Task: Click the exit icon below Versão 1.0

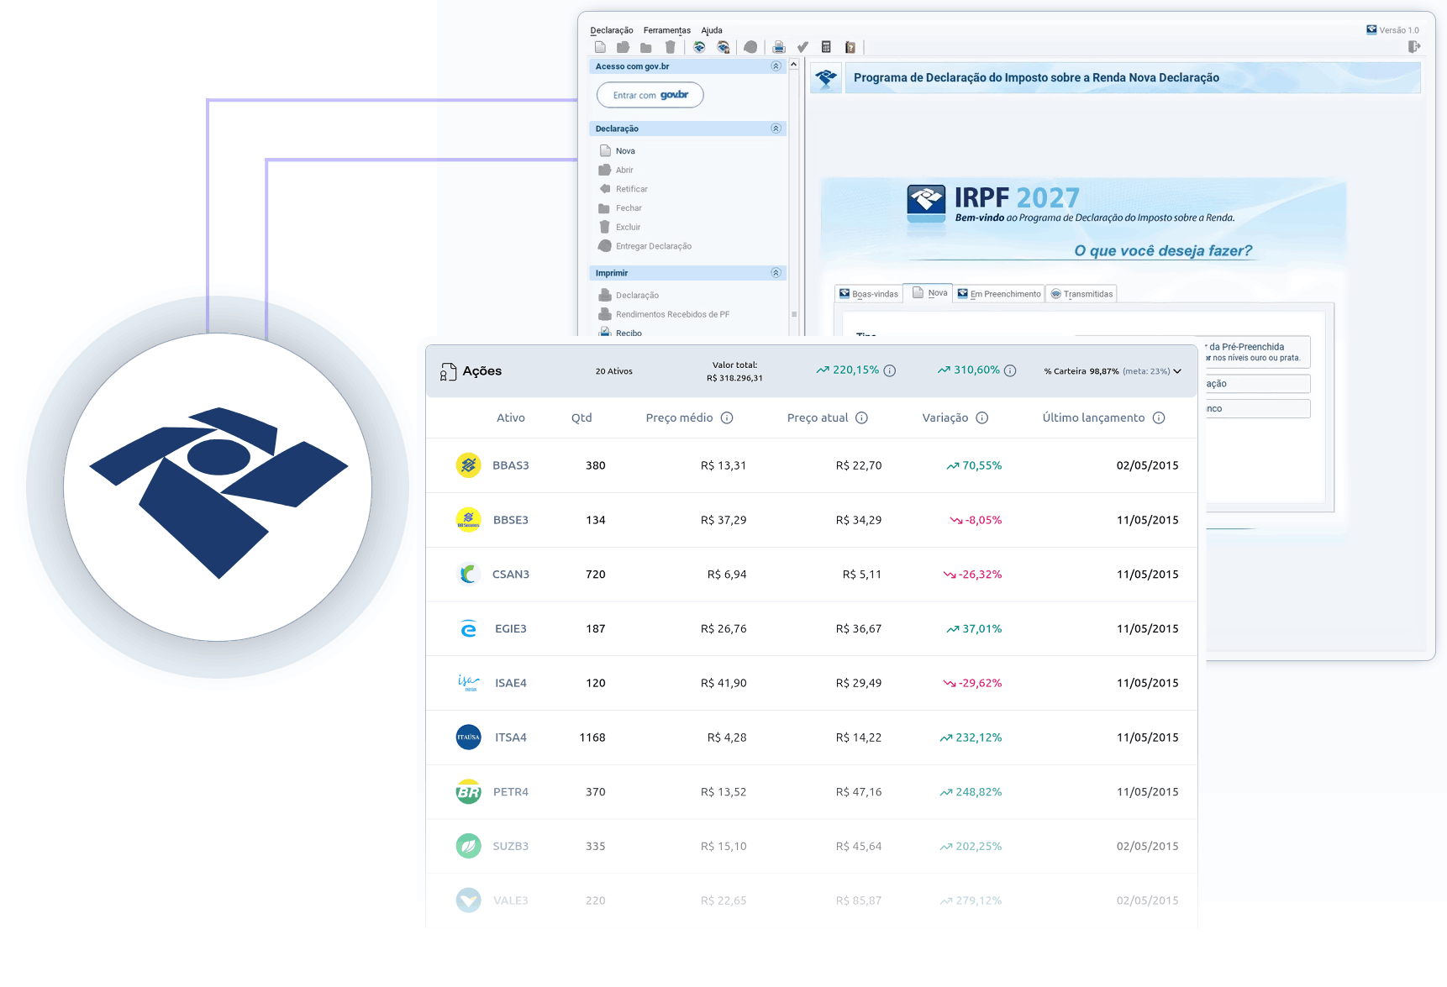Action: pyautogui.click(x=1414, y=47)
